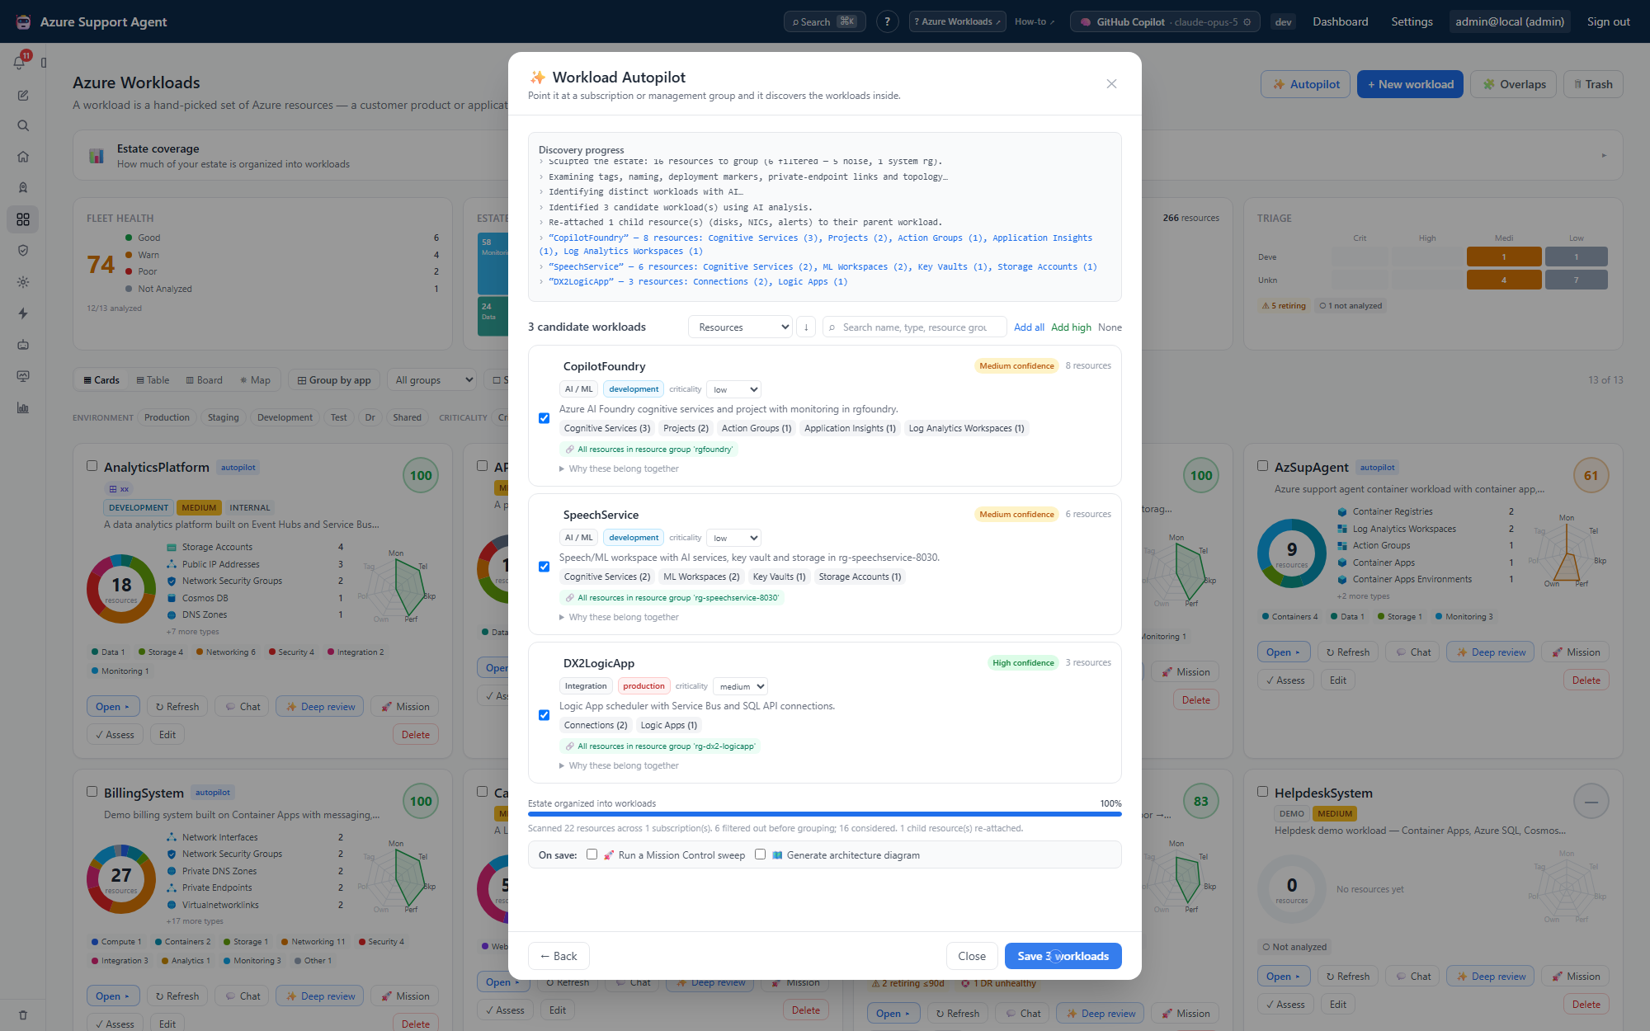Click the robot icon in the left sidebar
Viewport: 1650px width, 1031px height.
23,345
